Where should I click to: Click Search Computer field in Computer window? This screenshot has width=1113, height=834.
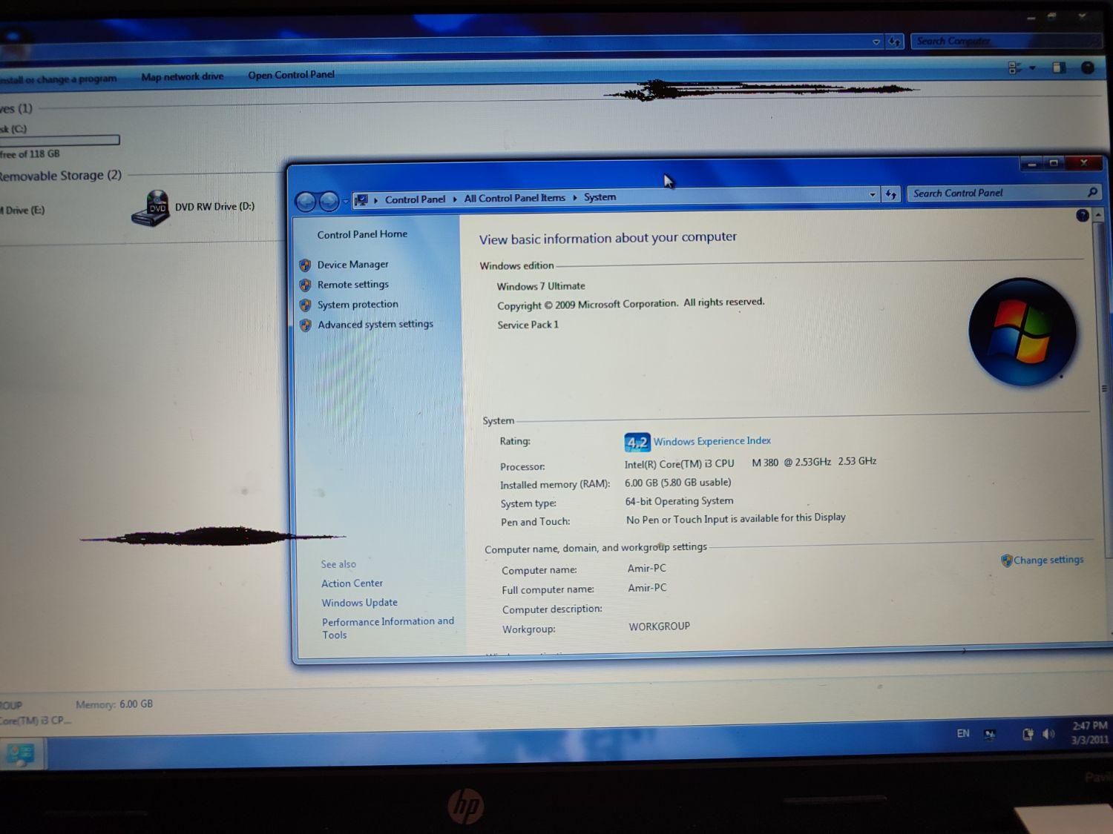pos(1005,41)
